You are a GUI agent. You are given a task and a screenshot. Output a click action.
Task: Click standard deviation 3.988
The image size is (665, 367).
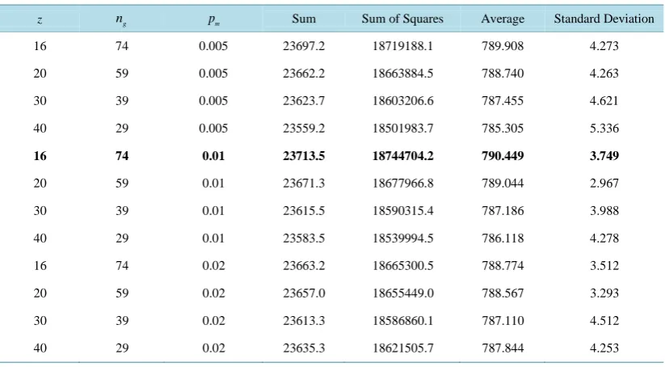click(x=604, y=211)
